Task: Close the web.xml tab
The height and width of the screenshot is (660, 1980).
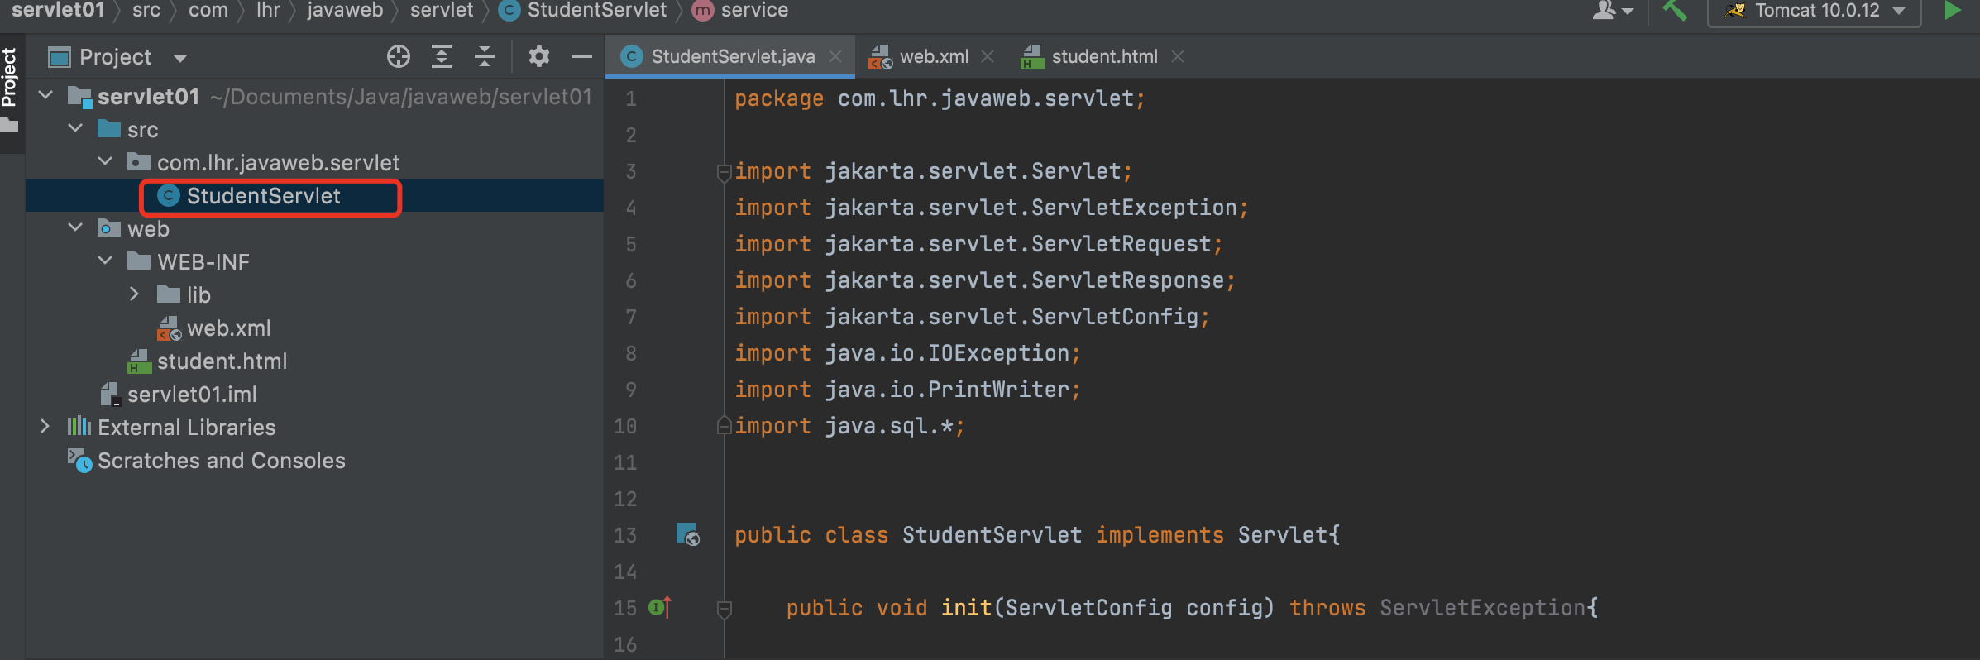Action: pos(988,56)
